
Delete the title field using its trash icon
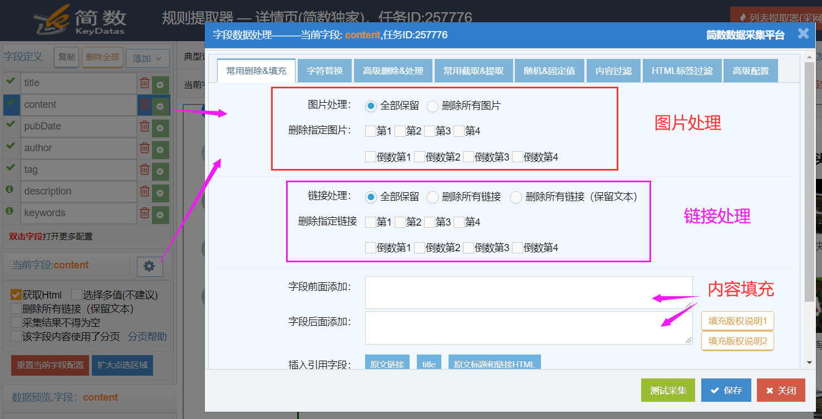[145, 82]
